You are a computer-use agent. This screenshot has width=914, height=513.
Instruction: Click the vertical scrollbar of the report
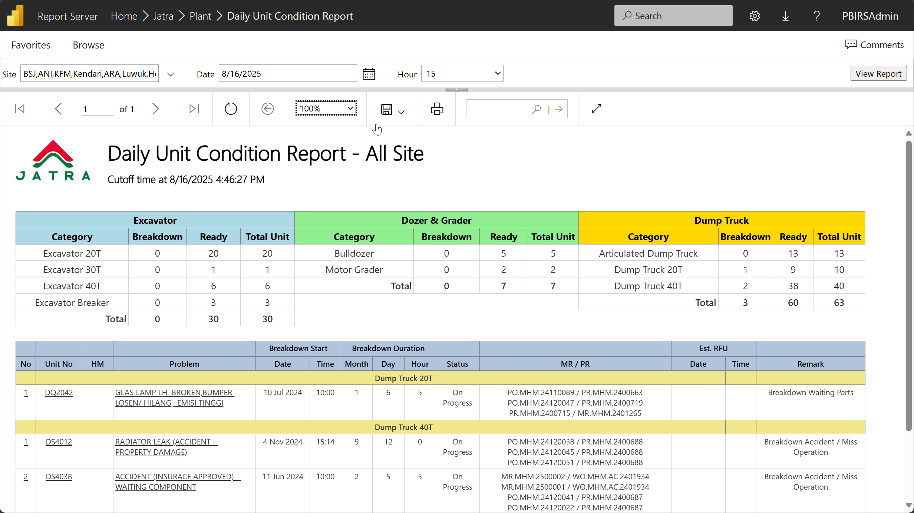tap(908, 285)
